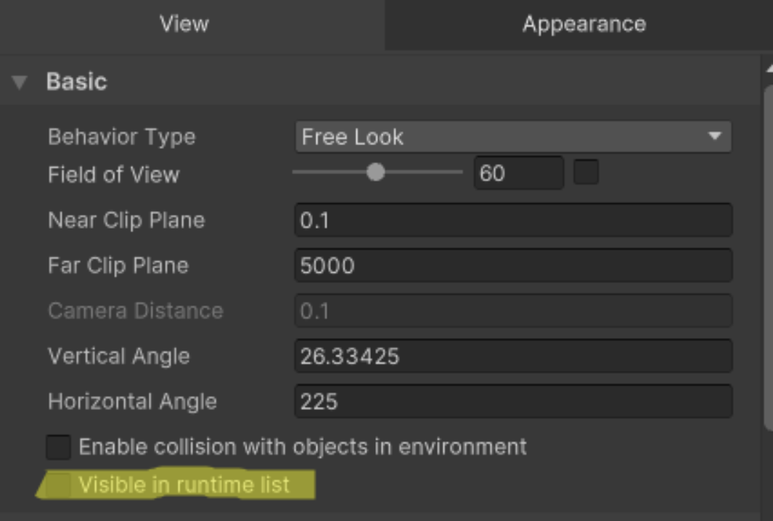Open the Behavior Type dropdown
Screen dimensions: 773x521
512,136
